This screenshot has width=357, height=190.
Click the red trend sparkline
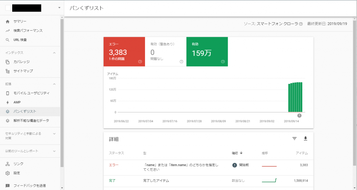(x=269, y=166)
